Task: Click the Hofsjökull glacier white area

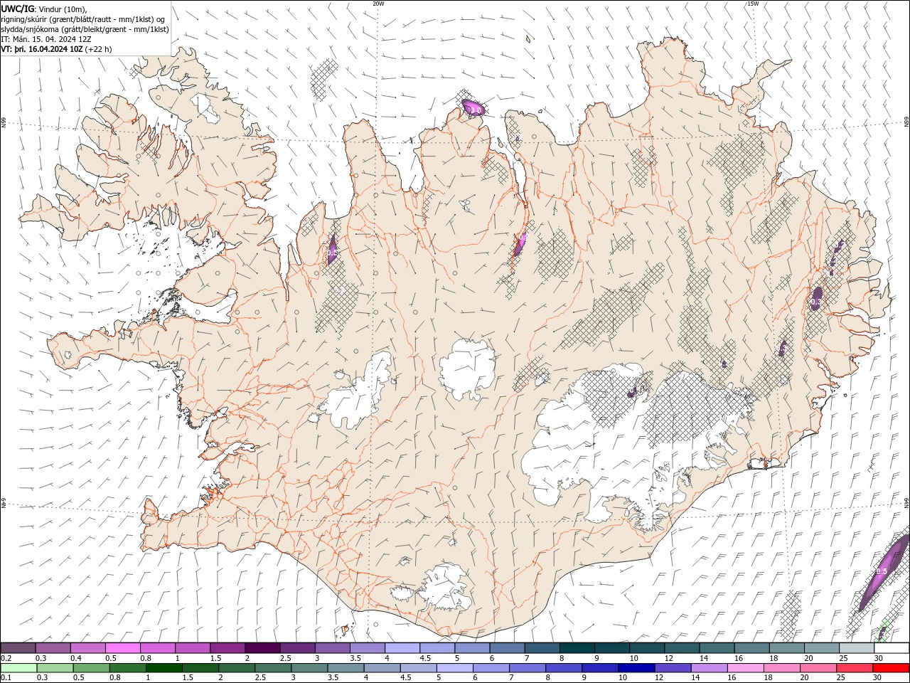Action: point(467,369)
